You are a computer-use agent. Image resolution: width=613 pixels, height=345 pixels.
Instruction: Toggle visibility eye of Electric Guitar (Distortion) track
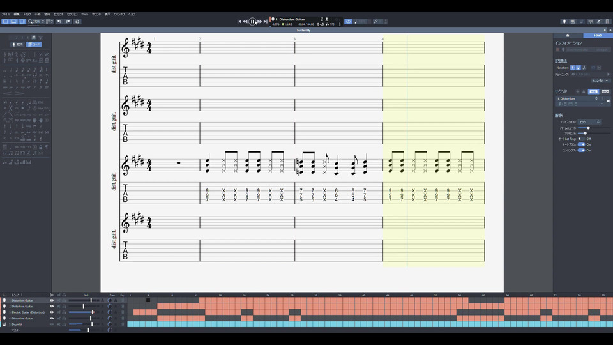(52, 312)
